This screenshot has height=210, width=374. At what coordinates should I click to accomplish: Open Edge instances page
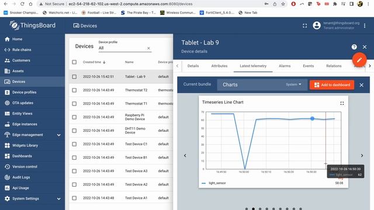pyautogui.click(x=32, y=124)
